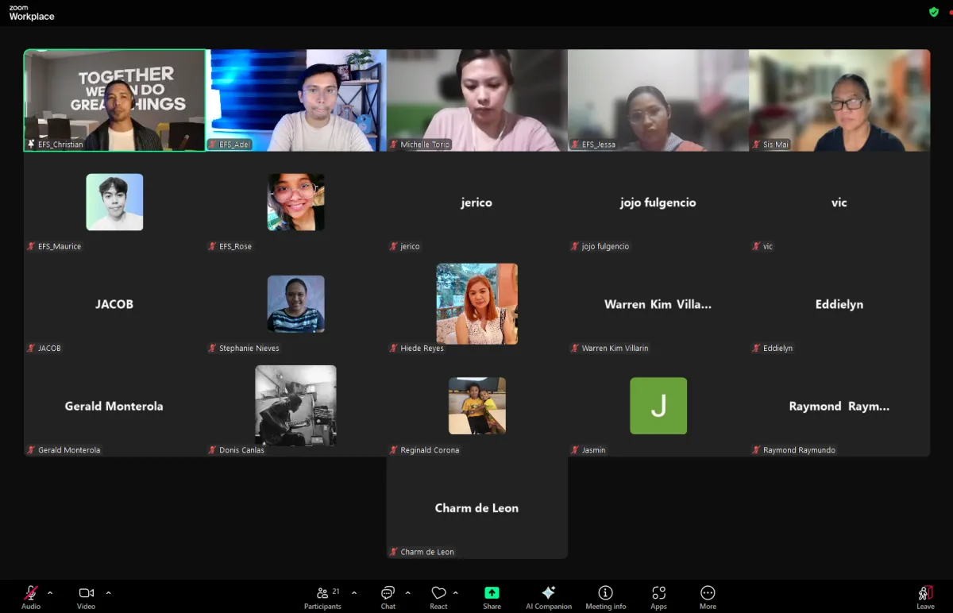The image size is (953, 613).
Task: Click muted mic icon beside Charm de Leon
Action: tap(394, 552)
